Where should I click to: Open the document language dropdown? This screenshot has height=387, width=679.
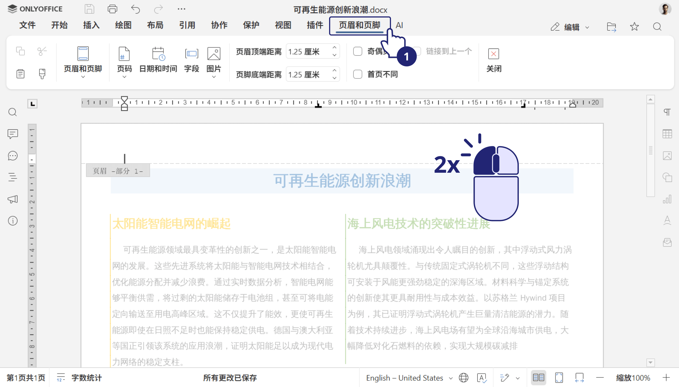click(408, 377)
